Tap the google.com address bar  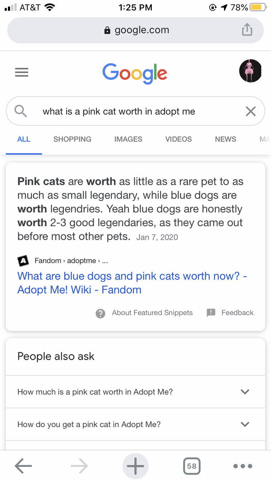point(135,30)
